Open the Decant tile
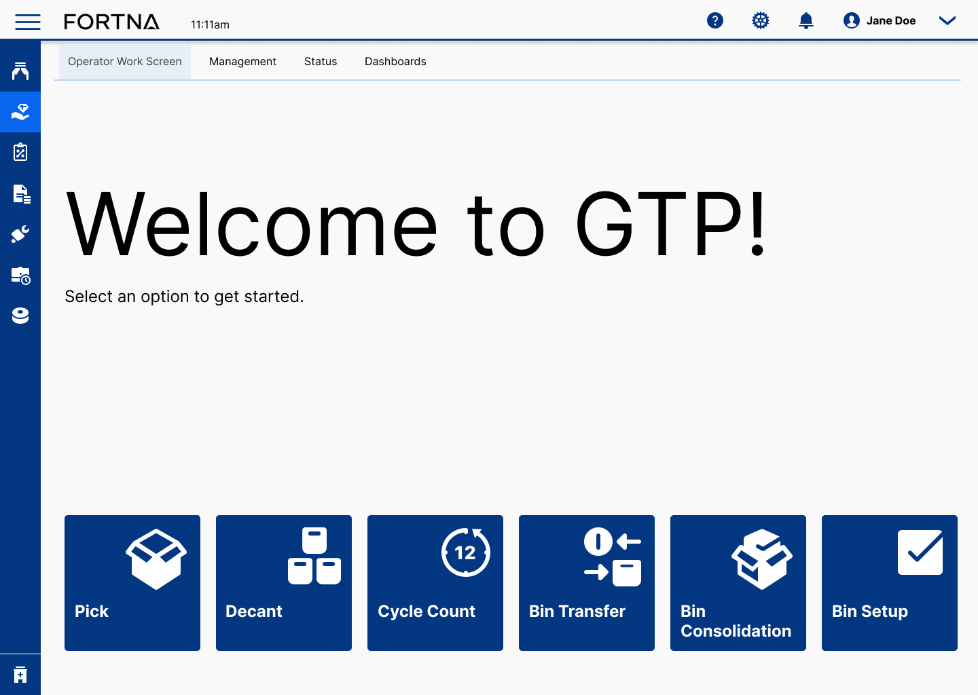The image size is (978, 695). 284,583
